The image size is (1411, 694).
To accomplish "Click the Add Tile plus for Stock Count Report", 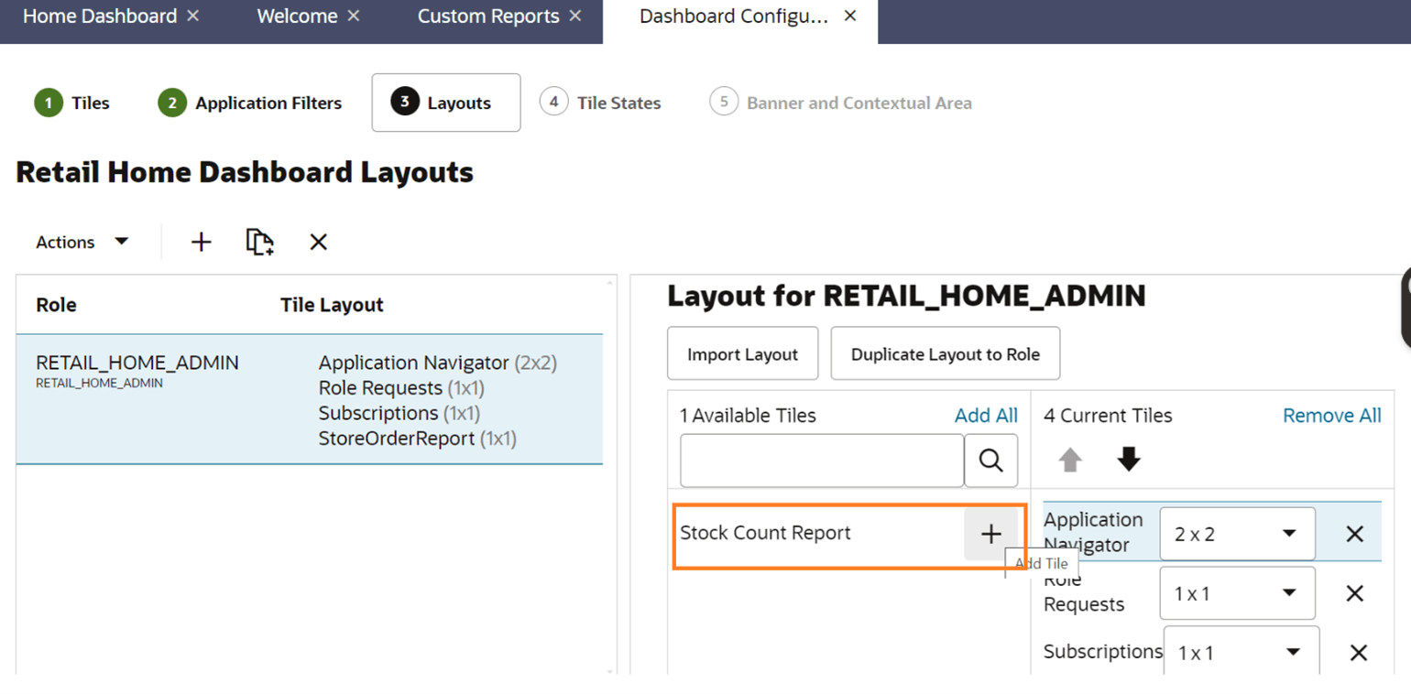I will click(x=992, y=533).
